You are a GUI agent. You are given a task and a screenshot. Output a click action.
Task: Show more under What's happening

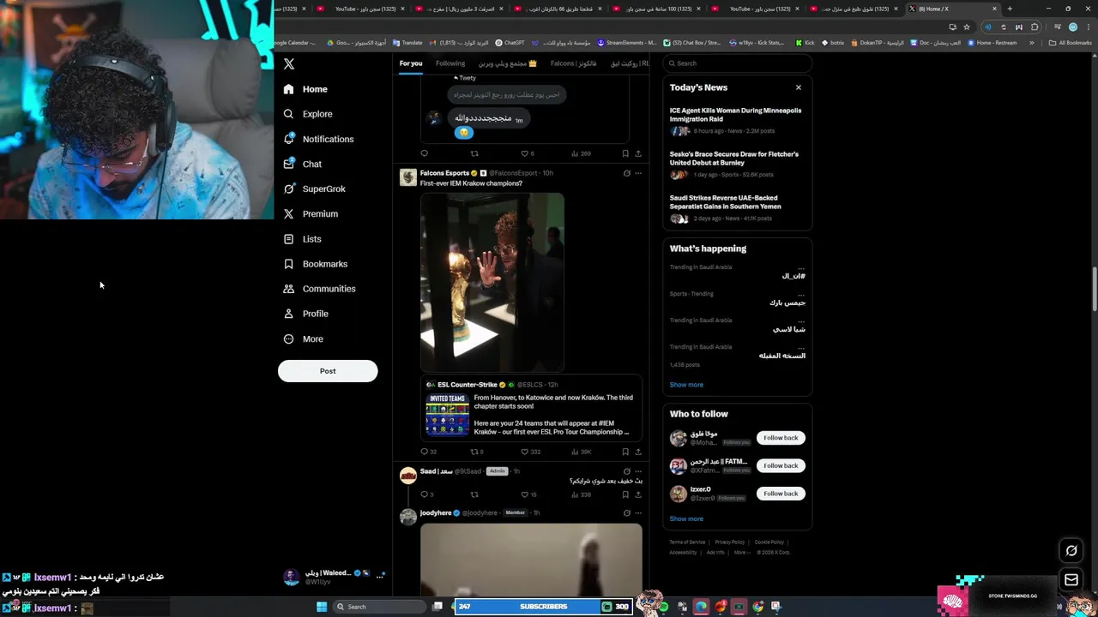[686, 385]
